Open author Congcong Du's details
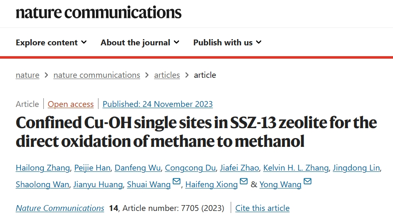The width and height of the screenshot is (393, 218). click(190, 168)
